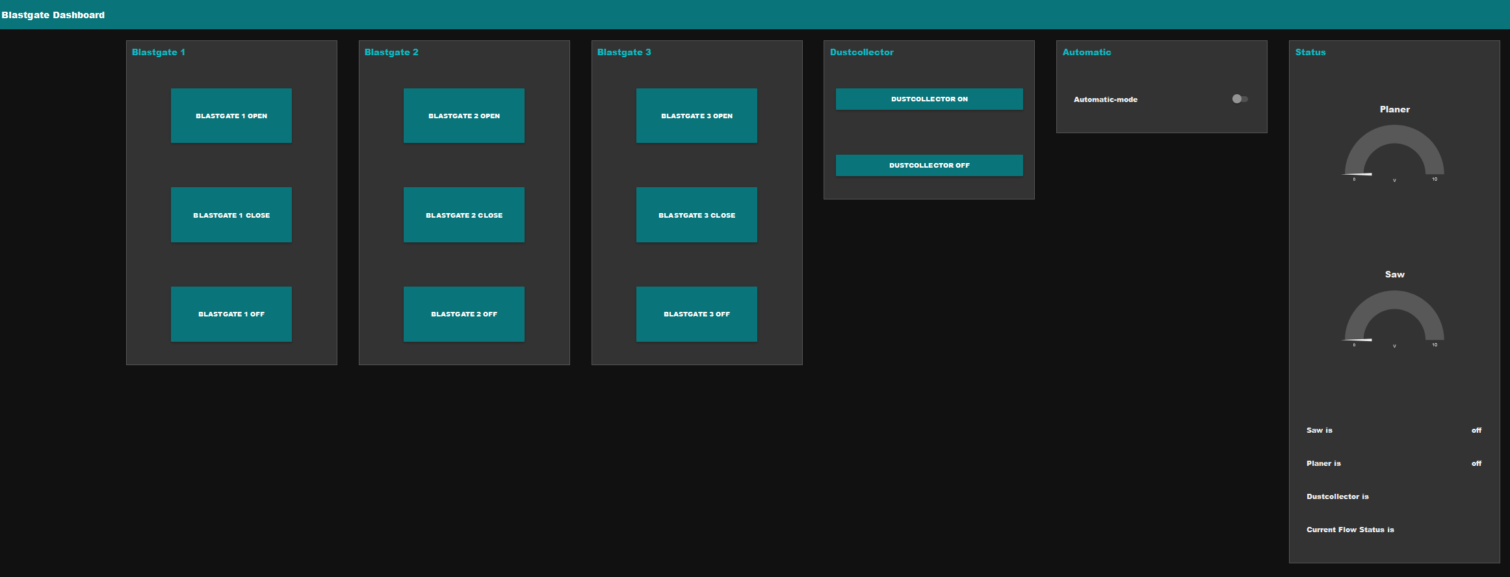Click the Saw gauge title
The height and width of the screenshot is (577, 1510).
click(1395, 274)
